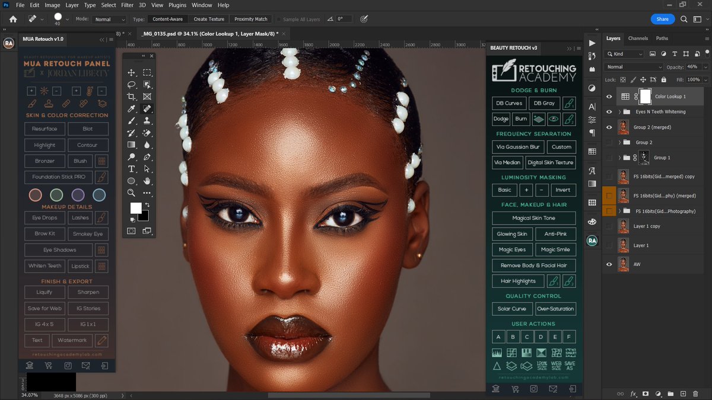The image size is (712, 400).
Task: Switch to the Channels tab
Action: pyautogui.click(x=638, y=39)
